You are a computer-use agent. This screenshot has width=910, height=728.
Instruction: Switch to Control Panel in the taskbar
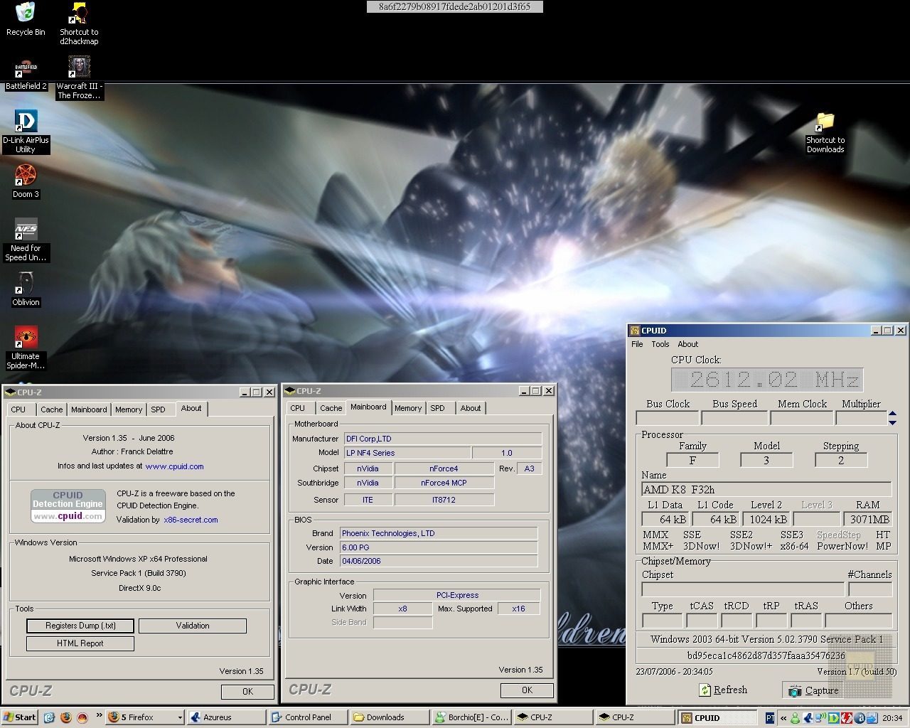[x=309, y=717]
